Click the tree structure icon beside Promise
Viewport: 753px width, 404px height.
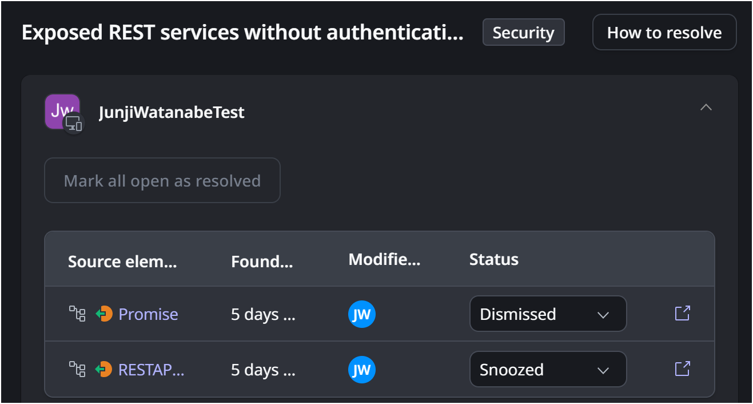[77, 314]
